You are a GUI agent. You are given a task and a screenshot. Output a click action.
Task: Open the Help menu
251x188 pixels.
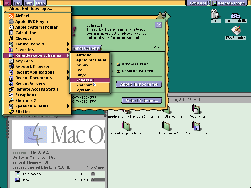click(x=40, y=3)
